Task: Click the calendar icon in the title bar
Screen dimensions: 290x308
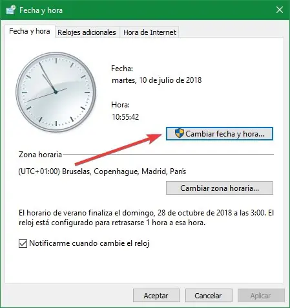Action: [10, 10]
